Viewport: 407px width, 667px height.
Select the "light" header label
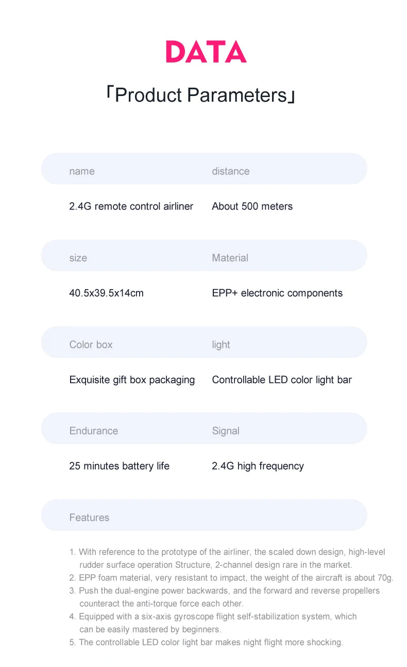(x=221, y=345)
